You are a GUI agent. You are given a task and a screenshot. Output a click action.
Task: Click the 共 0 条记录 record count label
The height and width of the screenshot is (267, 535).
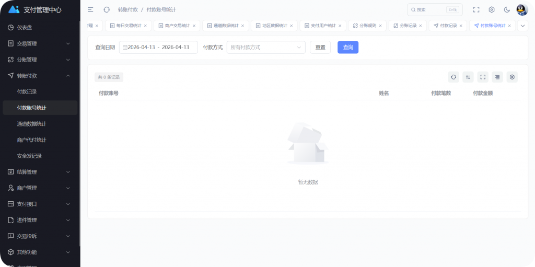(x=109, y=77)
